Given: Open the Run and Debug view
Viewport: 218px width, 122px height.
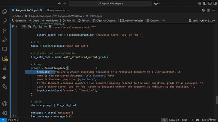Looking at the screenshot, I should point(4,40).
